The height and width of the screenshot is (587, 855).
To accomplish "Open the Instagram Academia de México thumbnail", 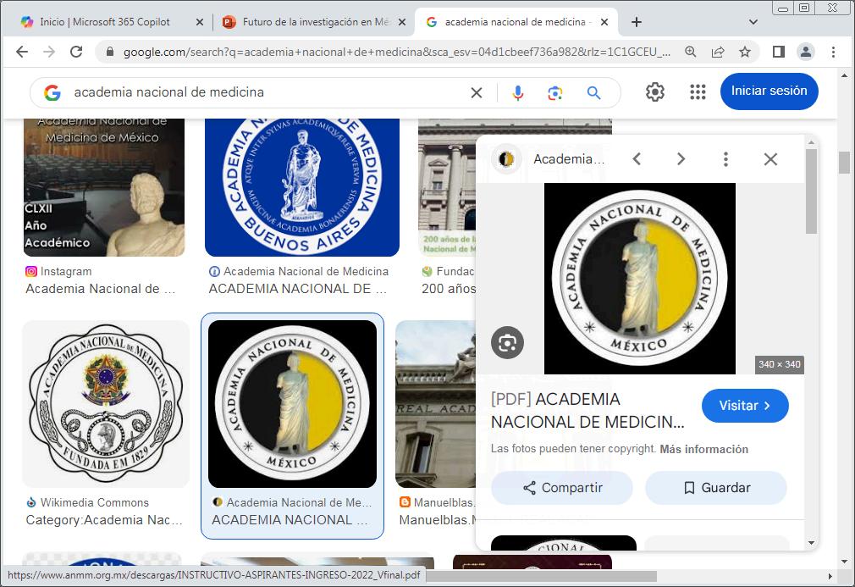I will coord(104,187).
